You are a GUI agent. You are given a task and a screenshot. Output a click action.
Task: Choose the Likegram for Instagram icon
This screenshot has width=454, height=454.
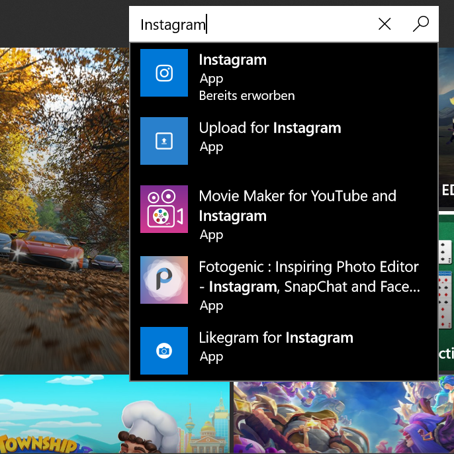[164, 351]
